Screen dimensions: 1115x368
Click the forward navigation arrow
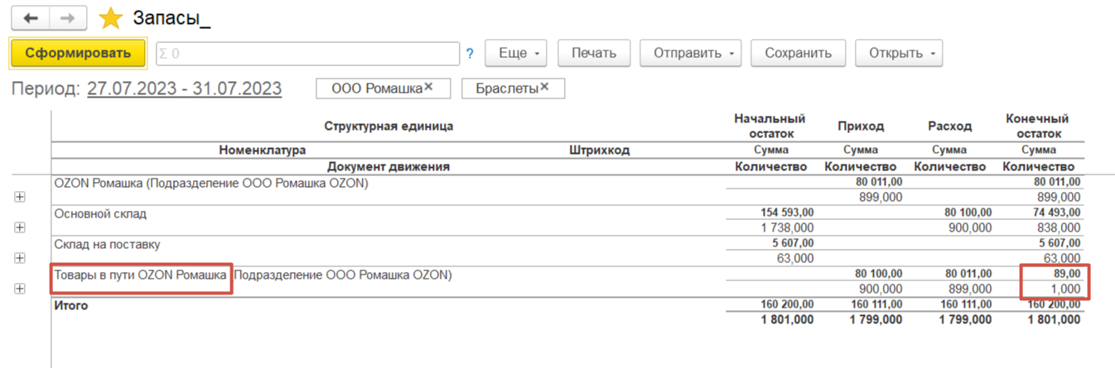point(69,18)
